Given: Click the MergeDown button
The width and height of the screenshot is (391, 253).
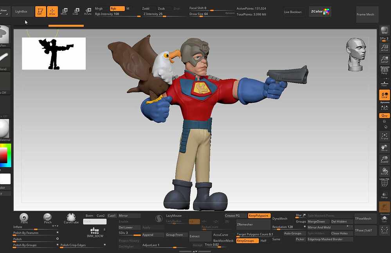Looking at the screenshot, I should (318, 221).
